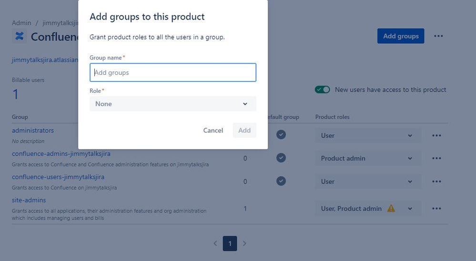Expand the Role dropdown showing None

pos(172,104)
